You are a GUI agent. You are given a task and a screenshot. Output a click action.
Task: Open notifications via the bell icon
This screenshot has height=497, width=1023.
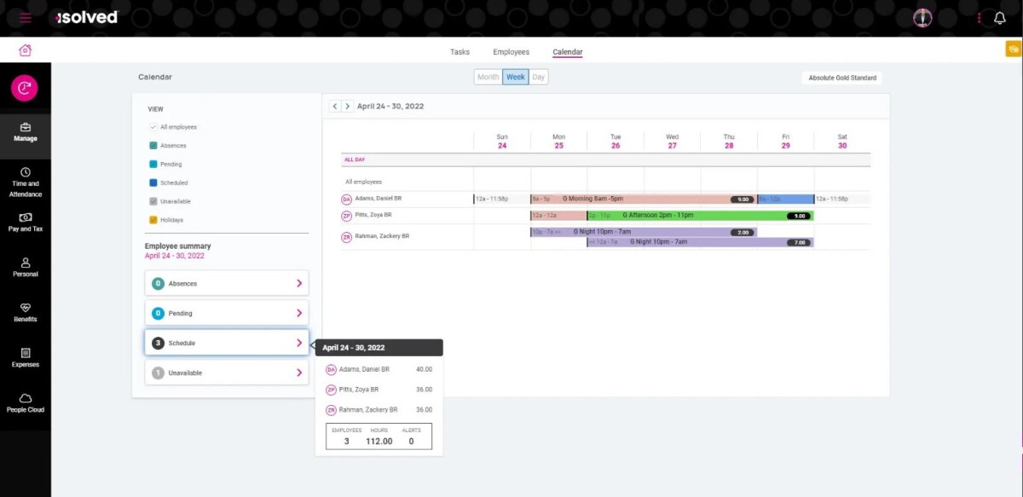pos(1000,17)
